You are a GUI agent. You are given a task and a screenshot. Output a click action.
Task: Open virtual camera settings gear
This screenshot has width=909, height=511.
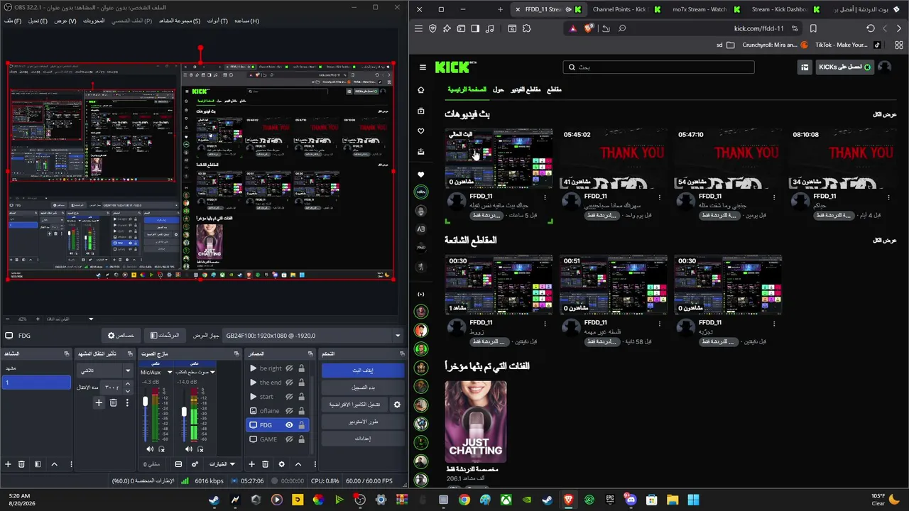coord(397,405)
